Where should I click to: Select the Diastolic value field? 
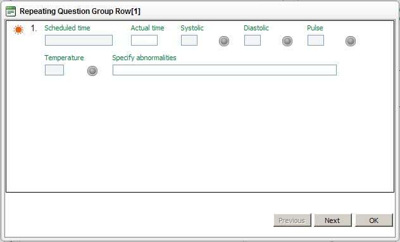(x=253, y=41)
